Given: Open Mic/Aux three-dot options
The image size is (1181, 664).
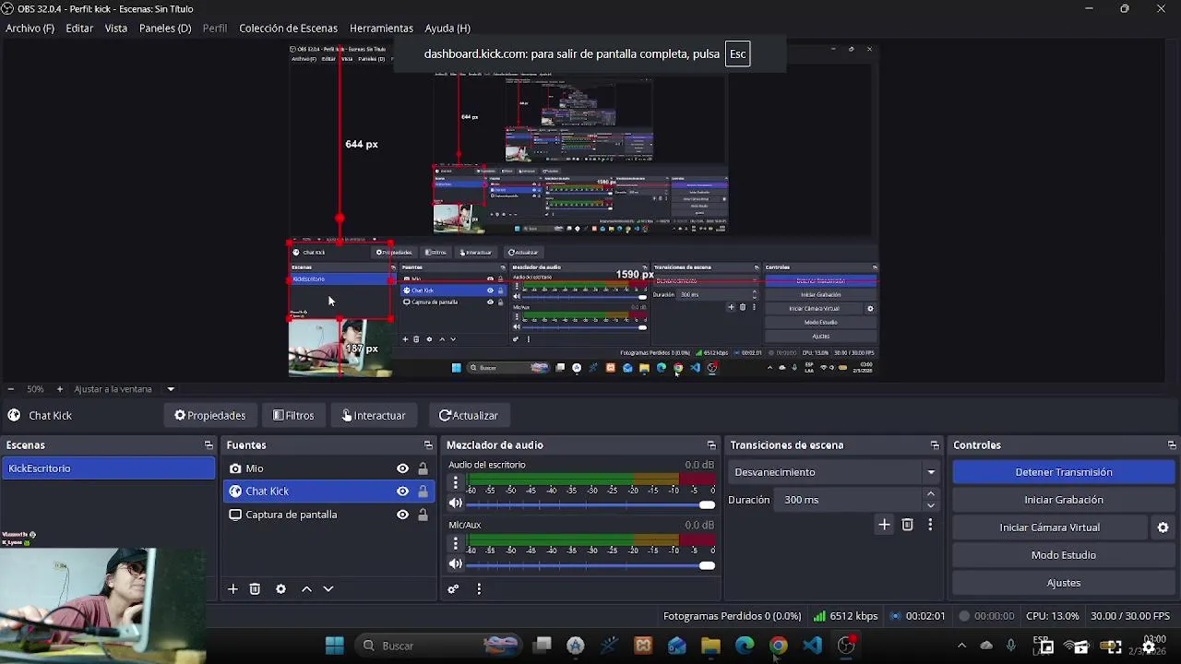Looking at the screenshot, I should pyautogui.click(x=455, y=543).
